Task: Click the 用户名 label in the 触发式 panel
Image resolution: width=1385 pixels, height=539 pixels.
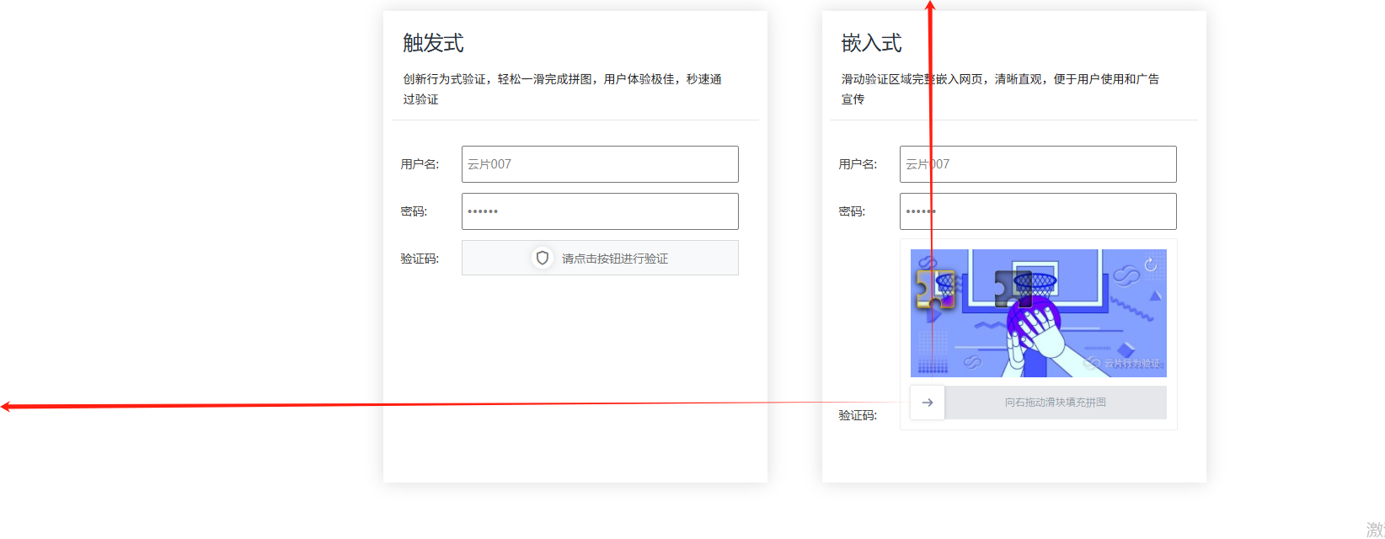Action: click(x=420, y=164)
